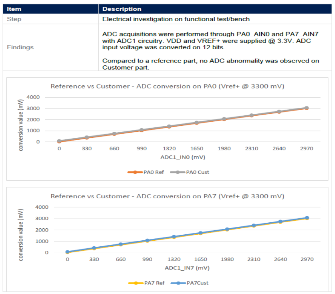Click the PA7 chart data point at 1650

(200, 233)
